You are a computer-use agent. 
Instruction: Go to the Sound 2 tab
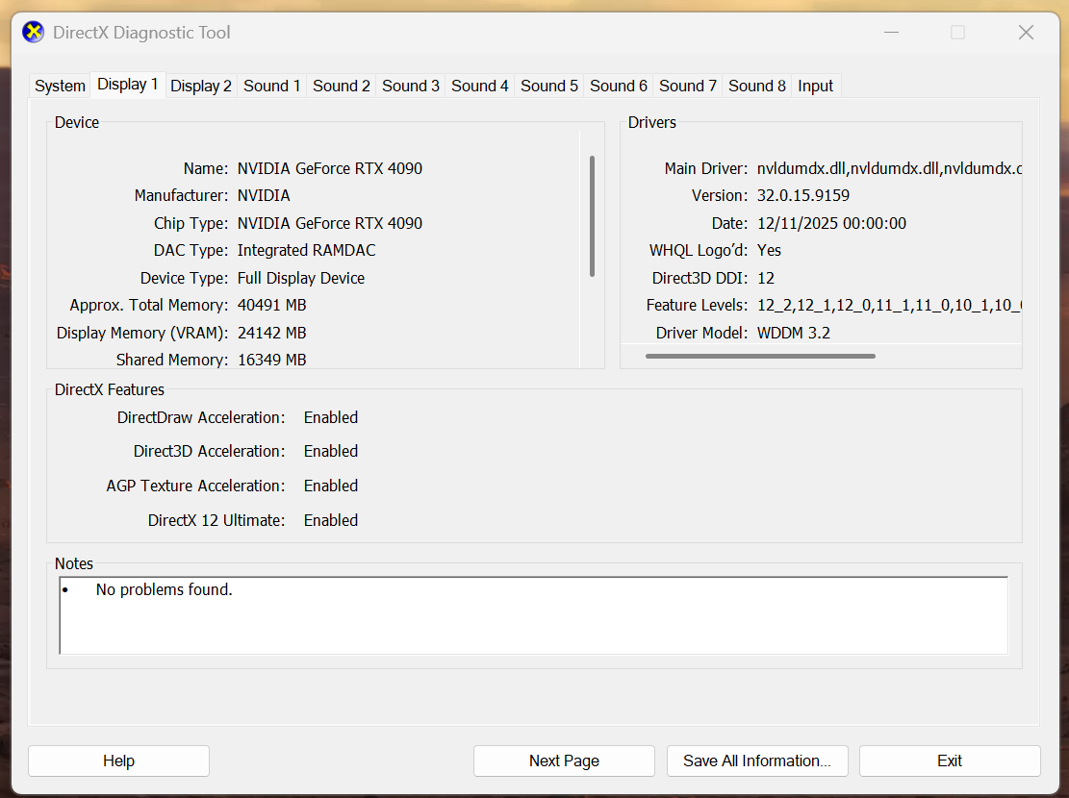341,86
